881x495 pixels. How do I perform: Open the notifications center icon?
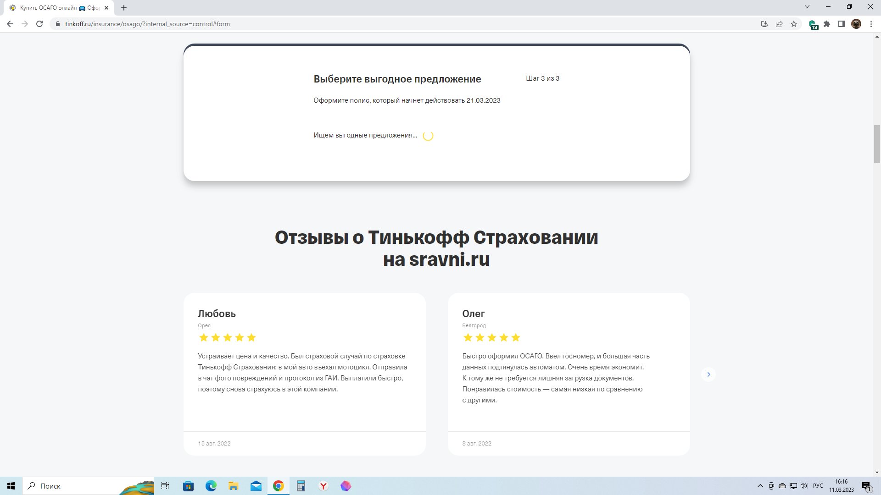click(866, 486)
